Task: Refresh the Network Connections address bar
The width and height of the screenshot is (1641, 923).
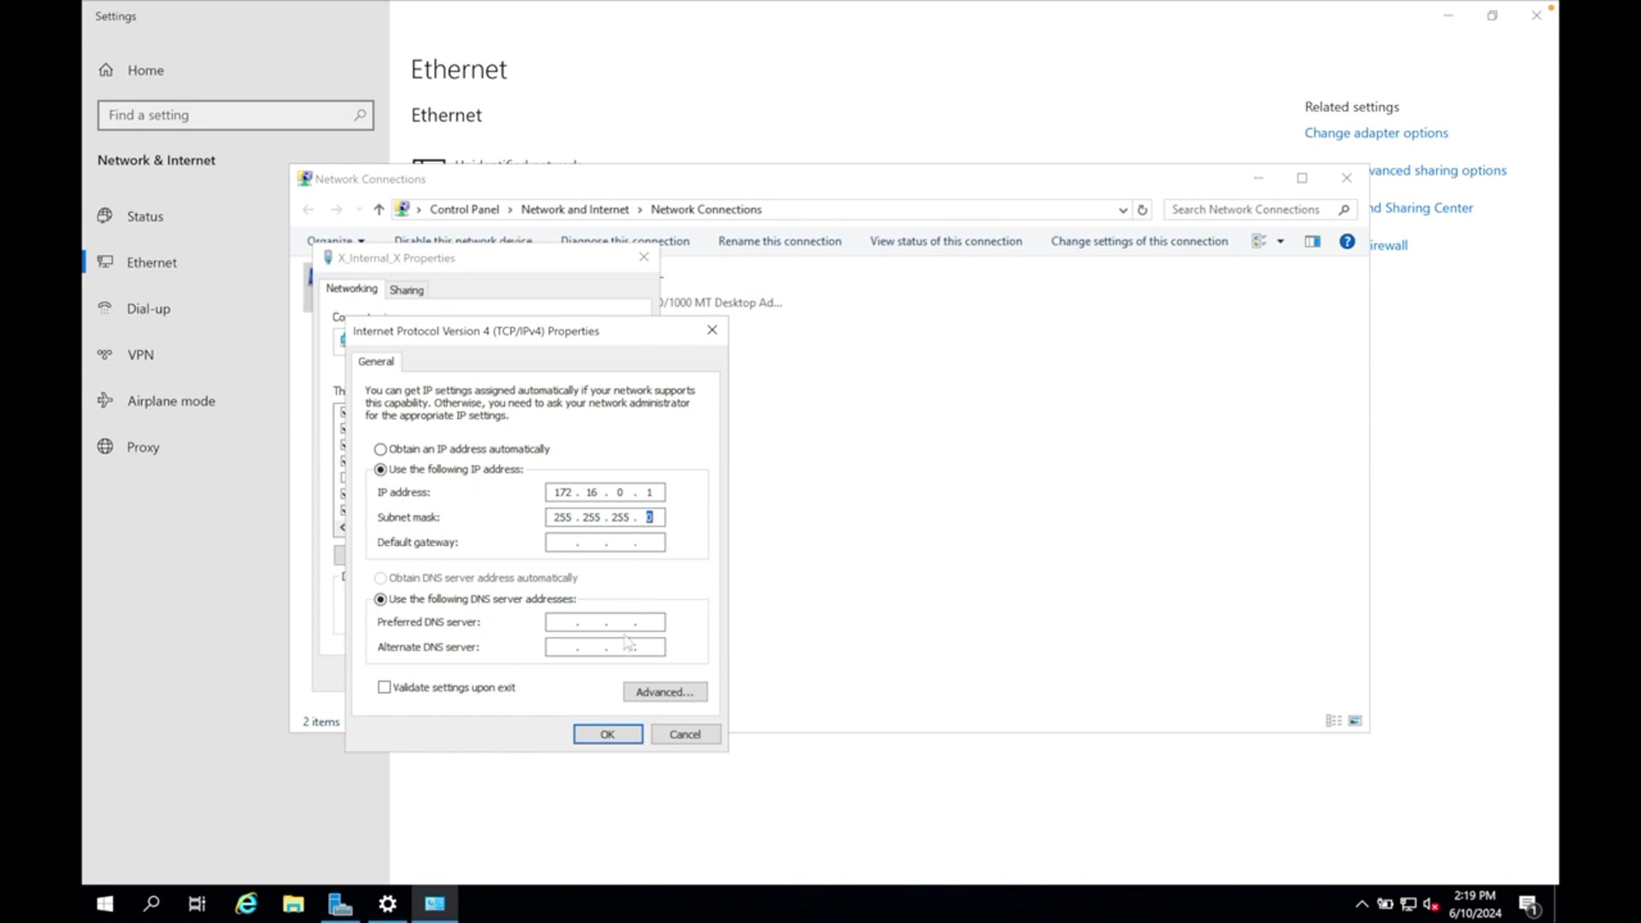Action: [x=1143, y=209]
